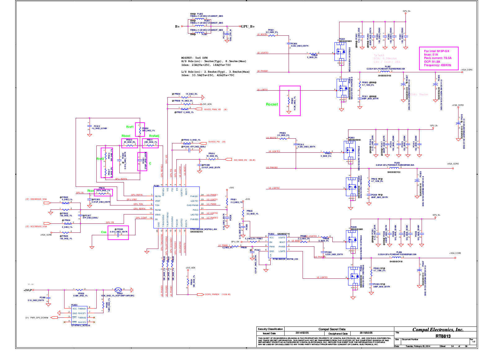Click the Security Classification cell
The height and width of the screenshot is (351, 496).
point(270,329)
